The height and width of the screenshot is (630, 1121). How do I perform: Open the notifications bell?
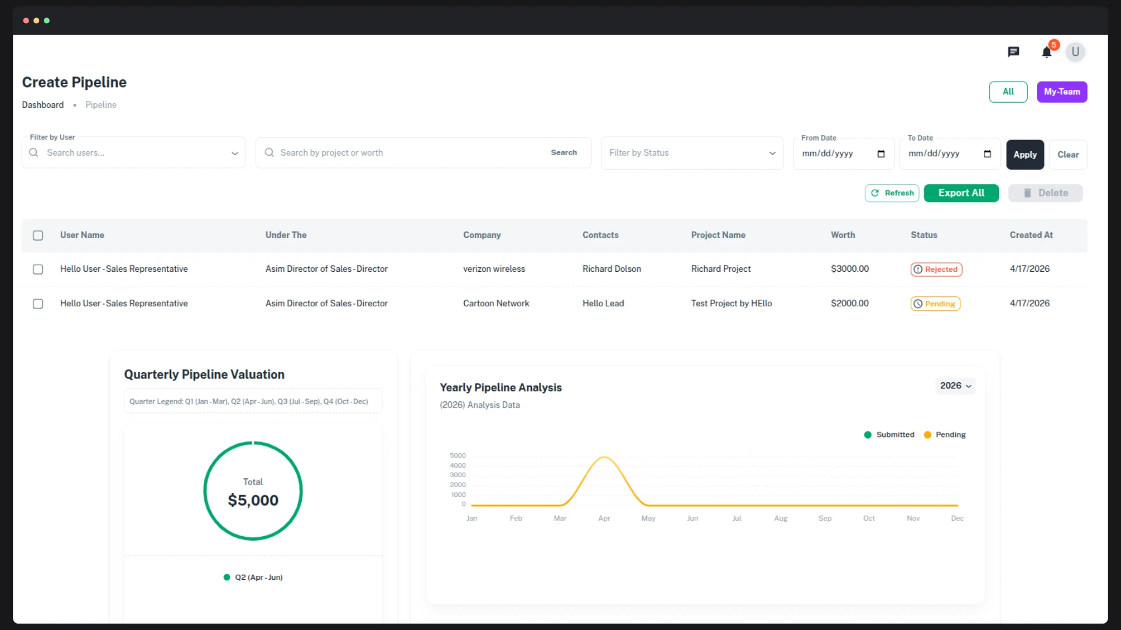(x=1047, y=52)
